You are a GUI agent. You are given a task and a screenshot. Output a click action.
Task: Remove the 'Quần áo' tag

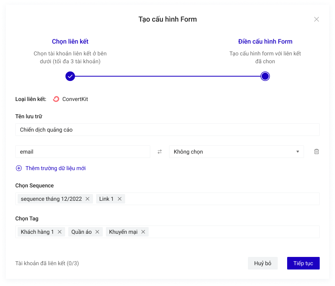[x=97, y=232]
